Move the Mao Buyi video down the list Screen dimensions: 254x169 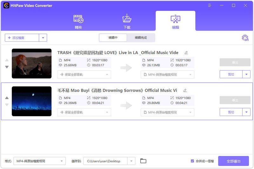point(7,104)
